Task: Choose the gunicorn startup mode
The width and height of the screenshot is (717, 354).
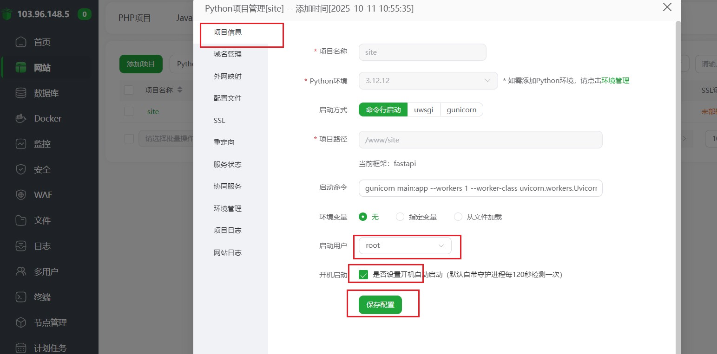Action: tap(461, 110)
